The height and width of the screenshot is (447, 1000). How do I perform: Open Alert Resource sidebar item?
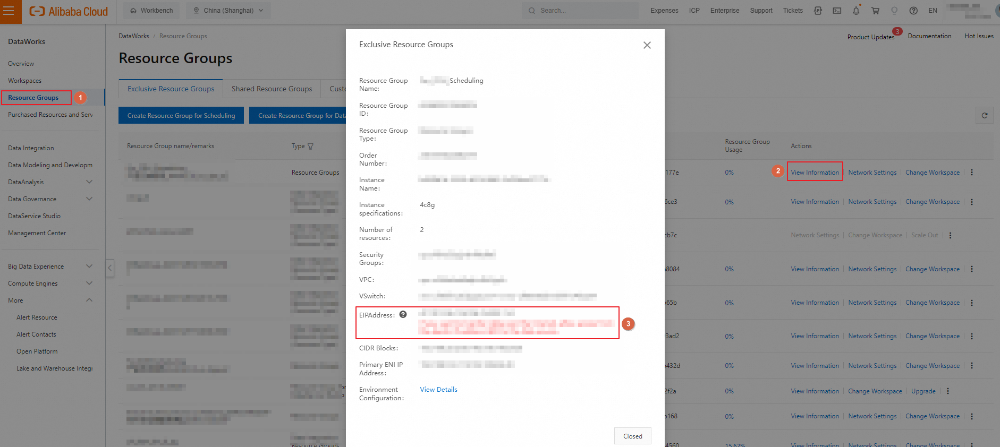[37, 317]
